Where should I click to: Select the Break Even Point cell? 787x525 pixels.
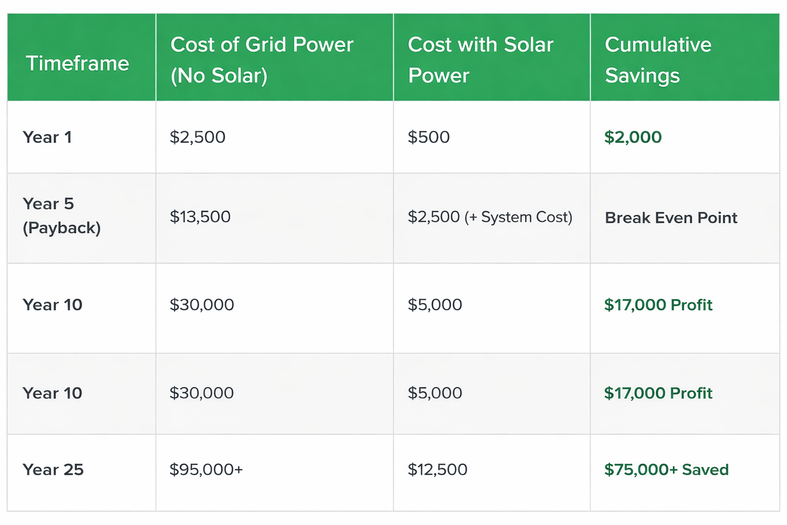(671, 218)
